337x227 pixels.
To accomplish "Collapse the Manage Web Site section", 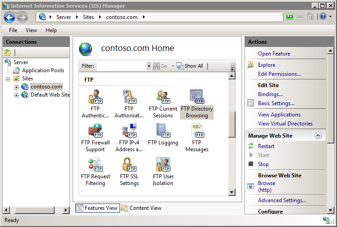I will [318, 135].
